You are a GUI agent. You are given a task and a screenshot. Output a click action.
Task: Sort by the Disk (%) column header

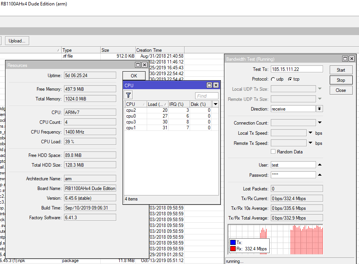201,104
